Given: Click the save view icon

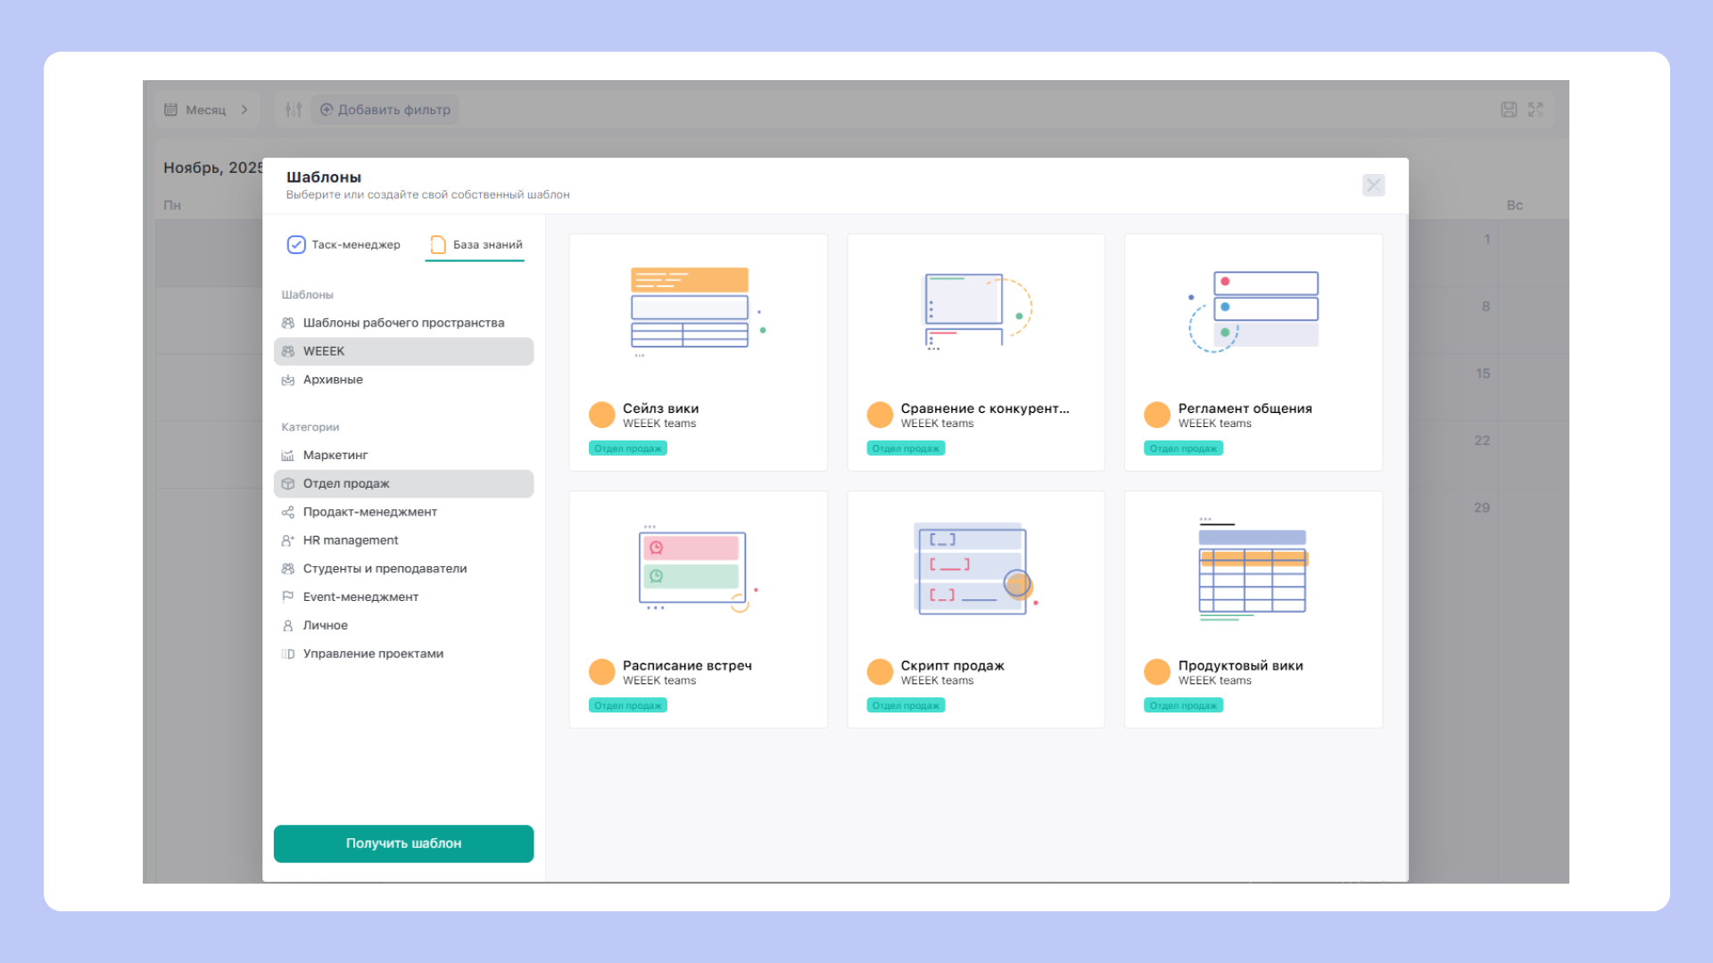Looking at the screenshot, I should tap(1509, 110).
